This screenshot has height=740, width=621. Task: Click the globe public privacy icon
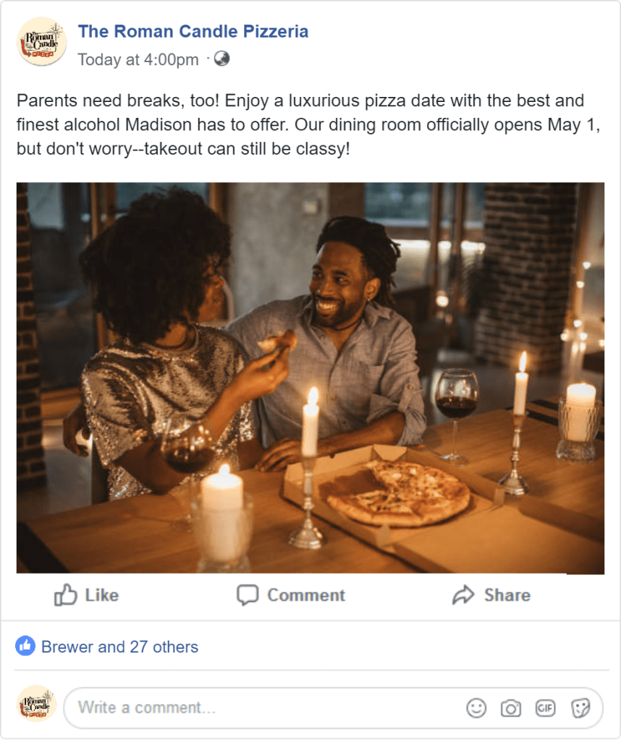tap(222, 59)
